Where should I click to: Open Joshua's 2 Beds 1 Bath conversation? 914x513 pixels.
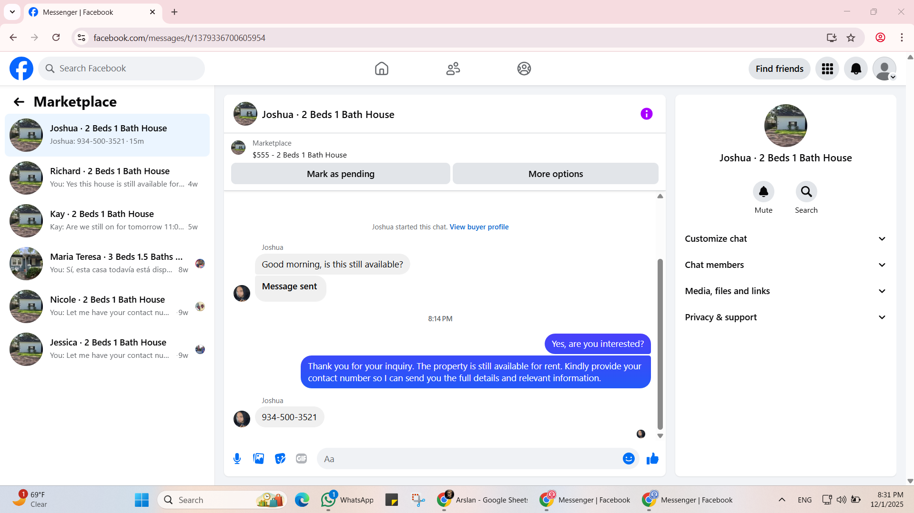[107, 135]
